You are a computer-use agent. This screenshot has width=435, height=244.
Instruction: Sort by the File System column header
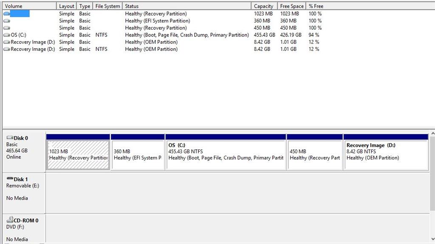(107, 6)
